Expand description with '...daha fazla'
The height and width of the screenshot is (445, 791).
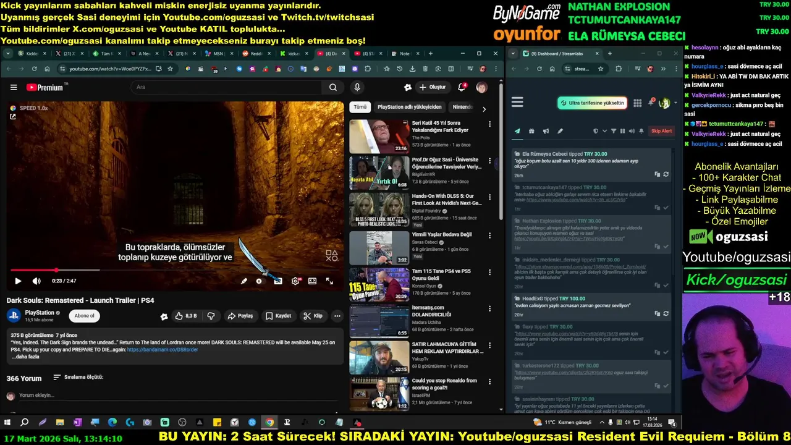click(x=25, y=357)
